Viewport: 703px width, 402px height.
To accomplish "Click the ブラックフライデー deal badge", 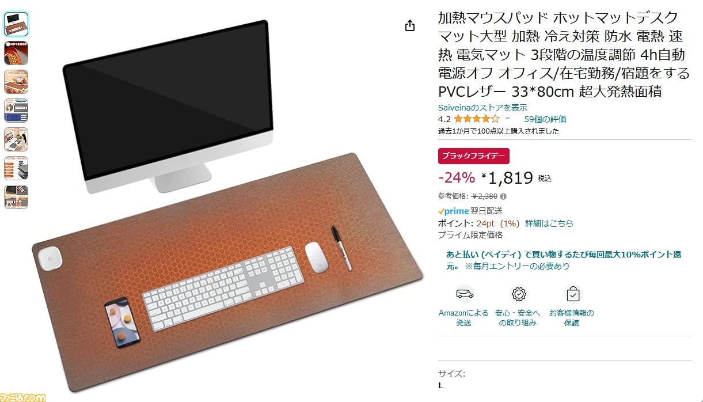I will (474, 156).
